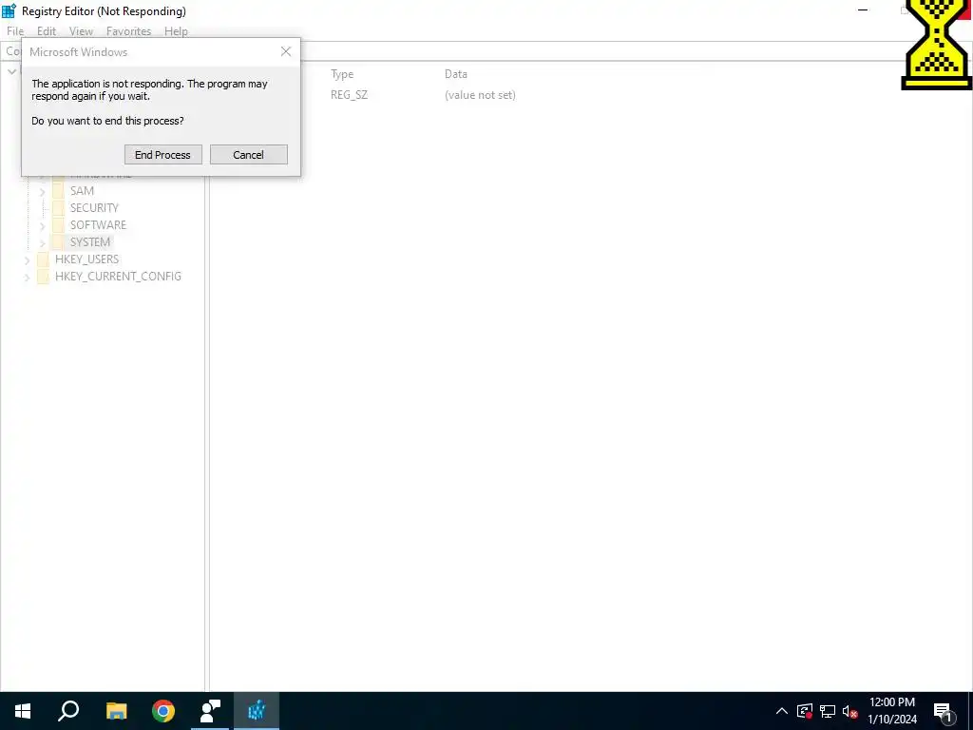
Task: Select the SAM folder icon
Action: tap(58, 190)
